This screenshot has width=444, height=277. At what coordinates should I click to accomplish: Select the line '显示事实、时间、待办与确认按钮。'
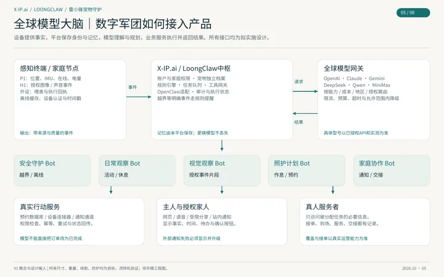coord(200,223)
